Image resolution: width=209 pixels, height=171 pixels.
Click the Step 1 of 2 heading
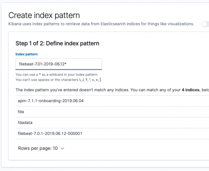click(57, 44)
